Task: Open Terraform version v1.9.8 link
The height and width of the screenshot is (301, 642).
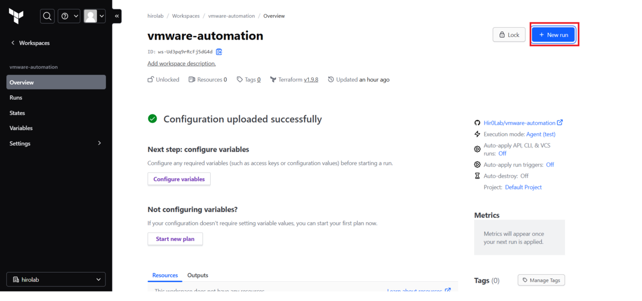Action: [x=311, y=80]
